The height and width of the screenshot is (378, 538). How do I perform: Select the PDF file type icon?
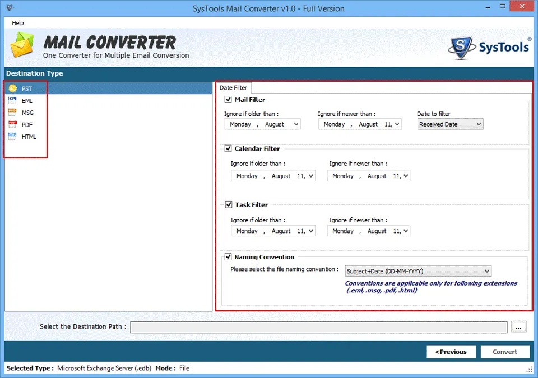point(12,124)
